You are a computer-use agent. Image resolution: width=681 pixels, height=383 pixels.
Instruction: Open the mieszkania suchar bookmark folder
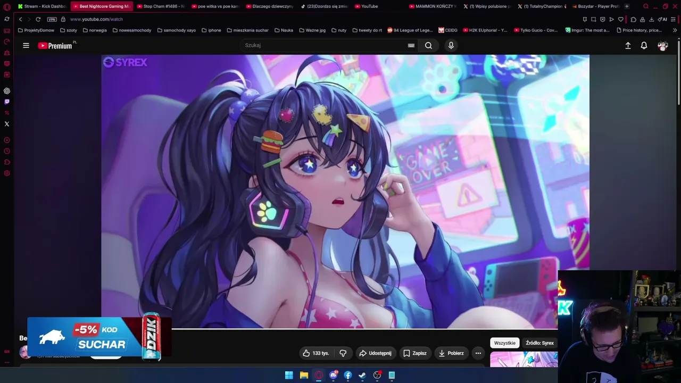tap(247, 30)
